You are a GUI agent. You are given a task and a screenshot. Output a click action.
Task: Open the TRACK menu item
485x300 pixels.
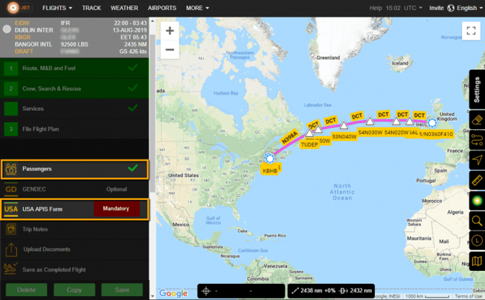pos(92,8)
